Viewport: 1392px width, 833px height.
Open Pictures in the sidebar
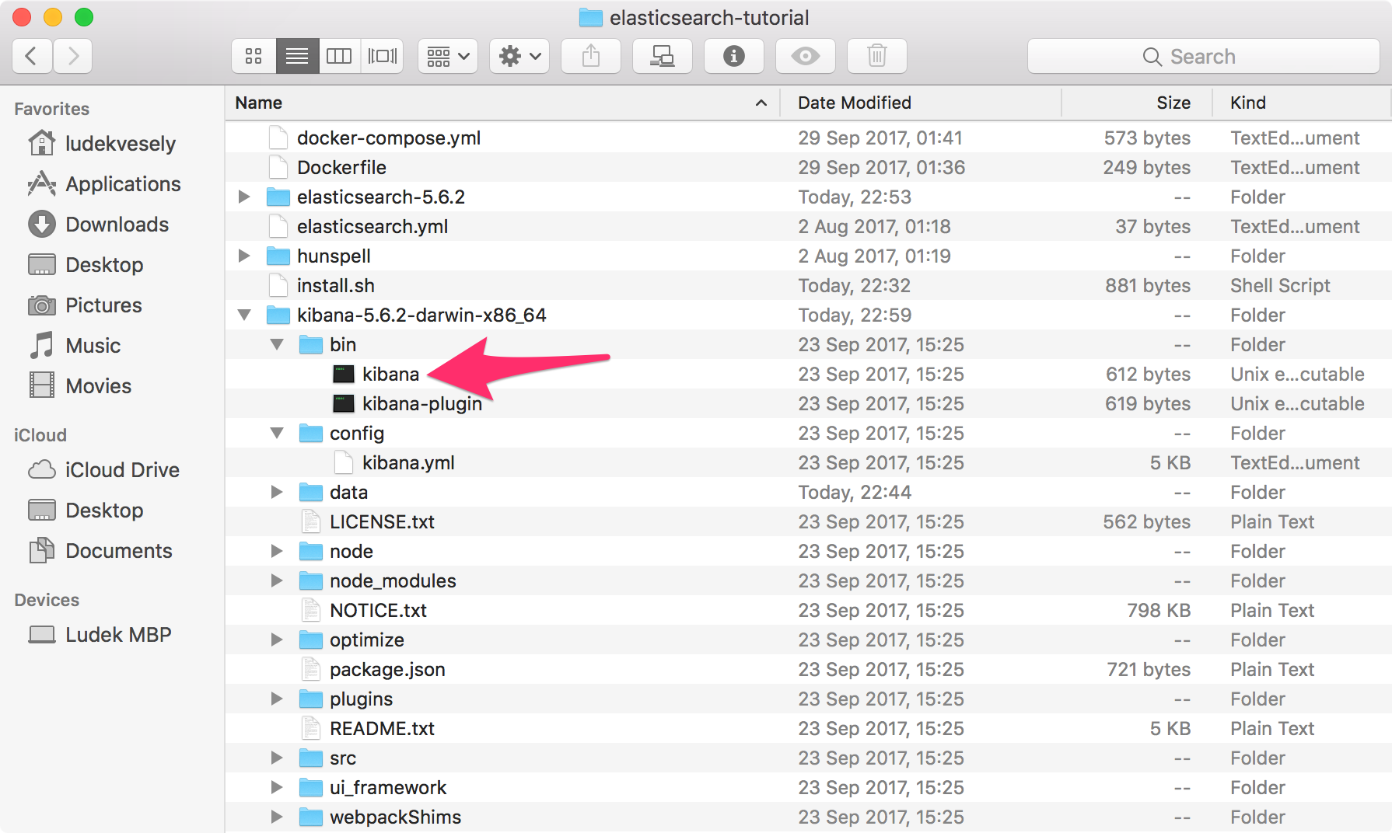(x=85, y=305)
